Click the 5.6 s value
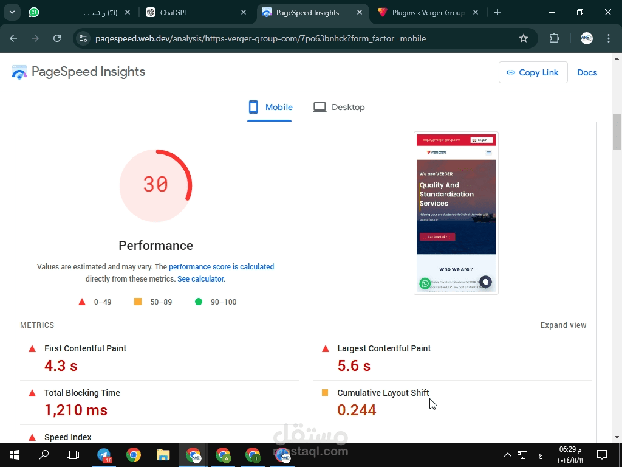 pos(354,365)
